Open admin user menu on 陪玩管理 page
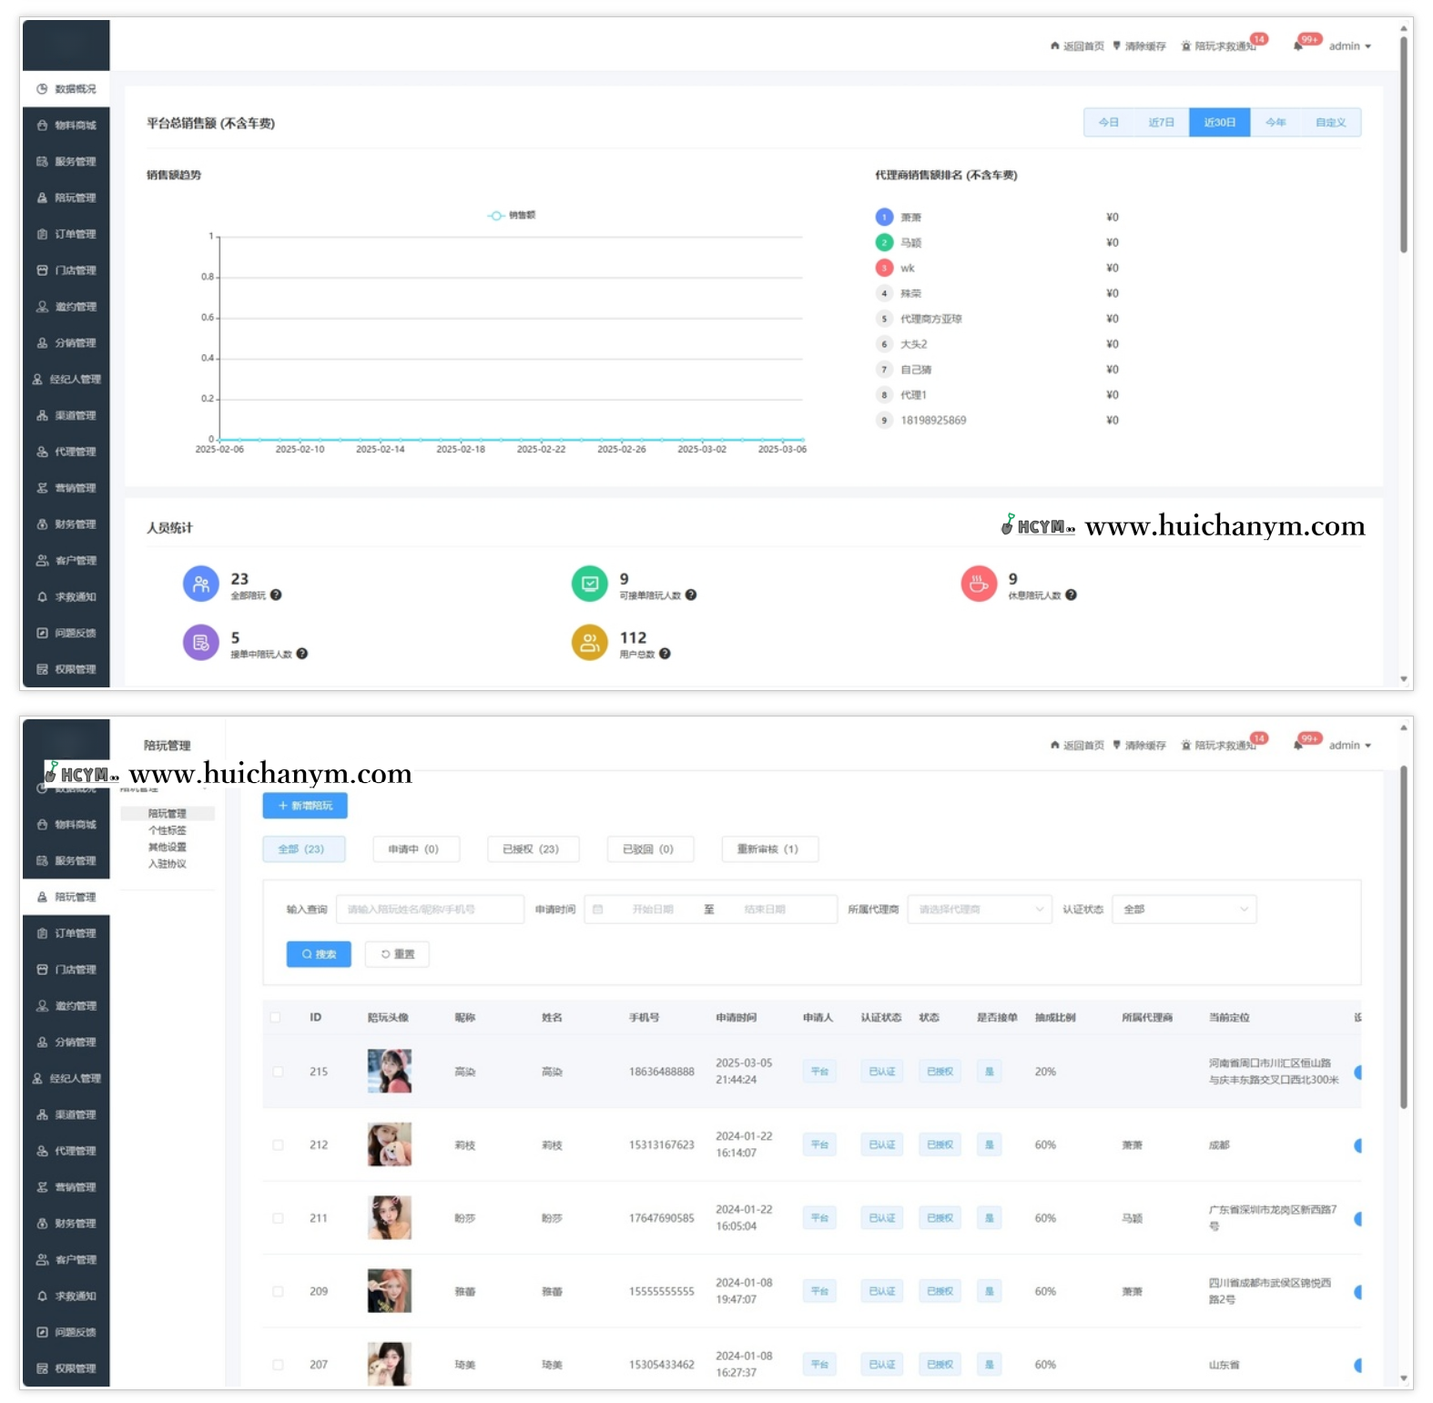This screenshot has height=1403, width=1433. [x=1349, y=746]
